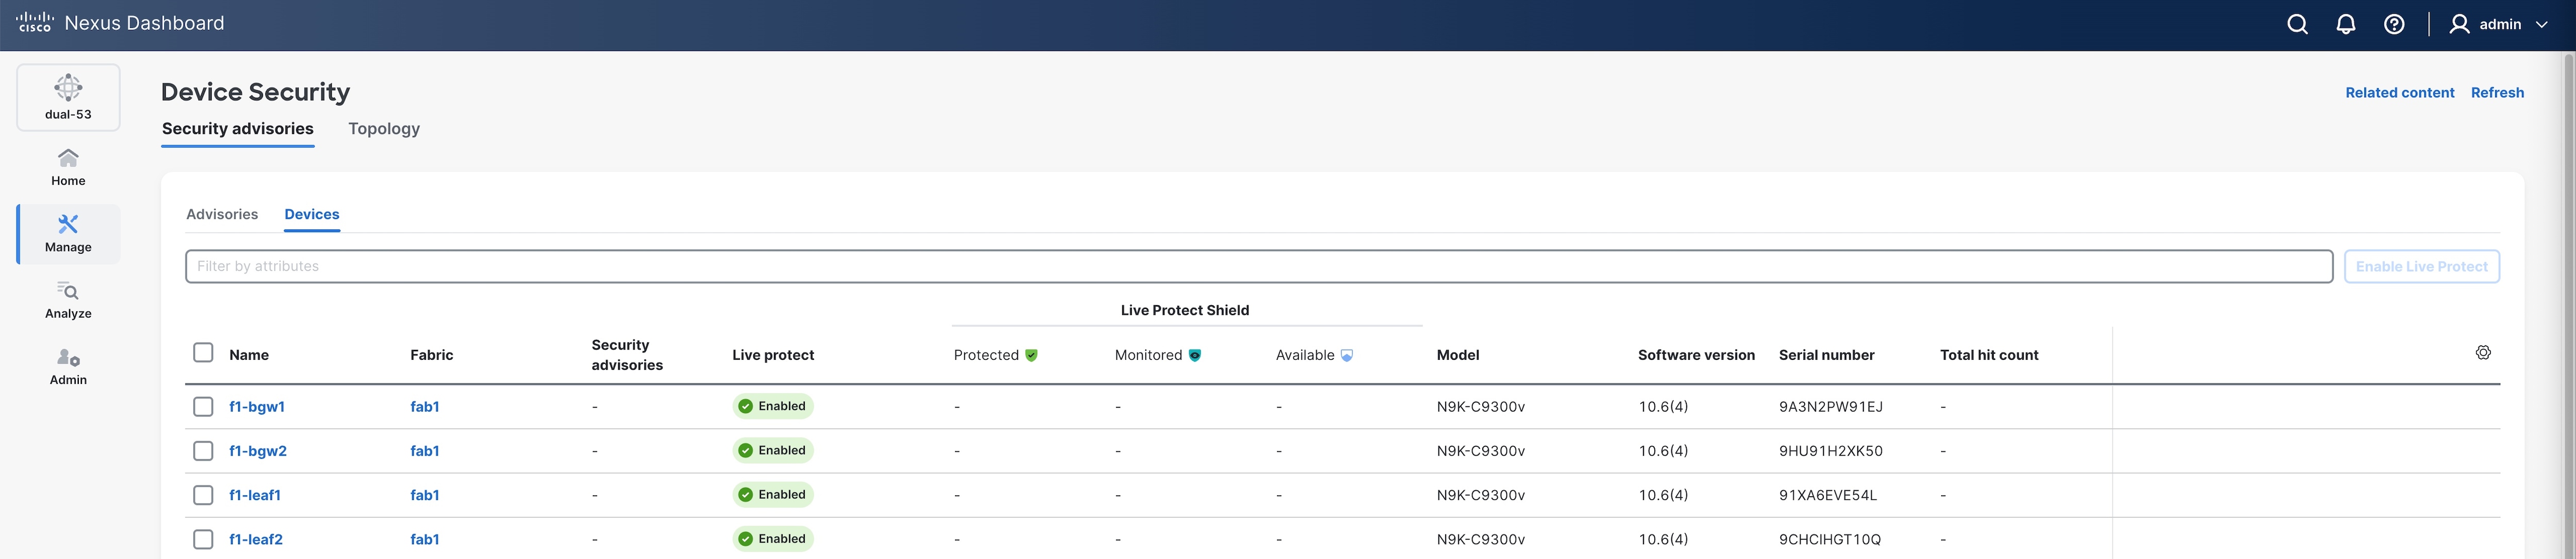Select serial number 9CHCIHGT10Q
This screenshot has width=2576, height=559.
coord(1830,539)
